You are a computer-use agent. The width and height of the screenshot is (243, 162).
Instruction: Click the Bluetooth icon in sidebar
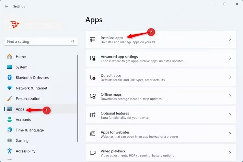[x=9, y=77]
